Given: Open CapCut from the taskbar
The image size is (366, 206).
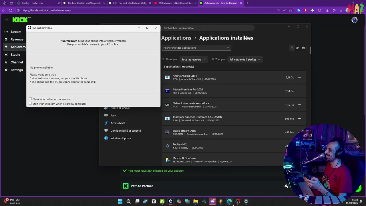Looking at the screenshot, I should coord(154,201).
